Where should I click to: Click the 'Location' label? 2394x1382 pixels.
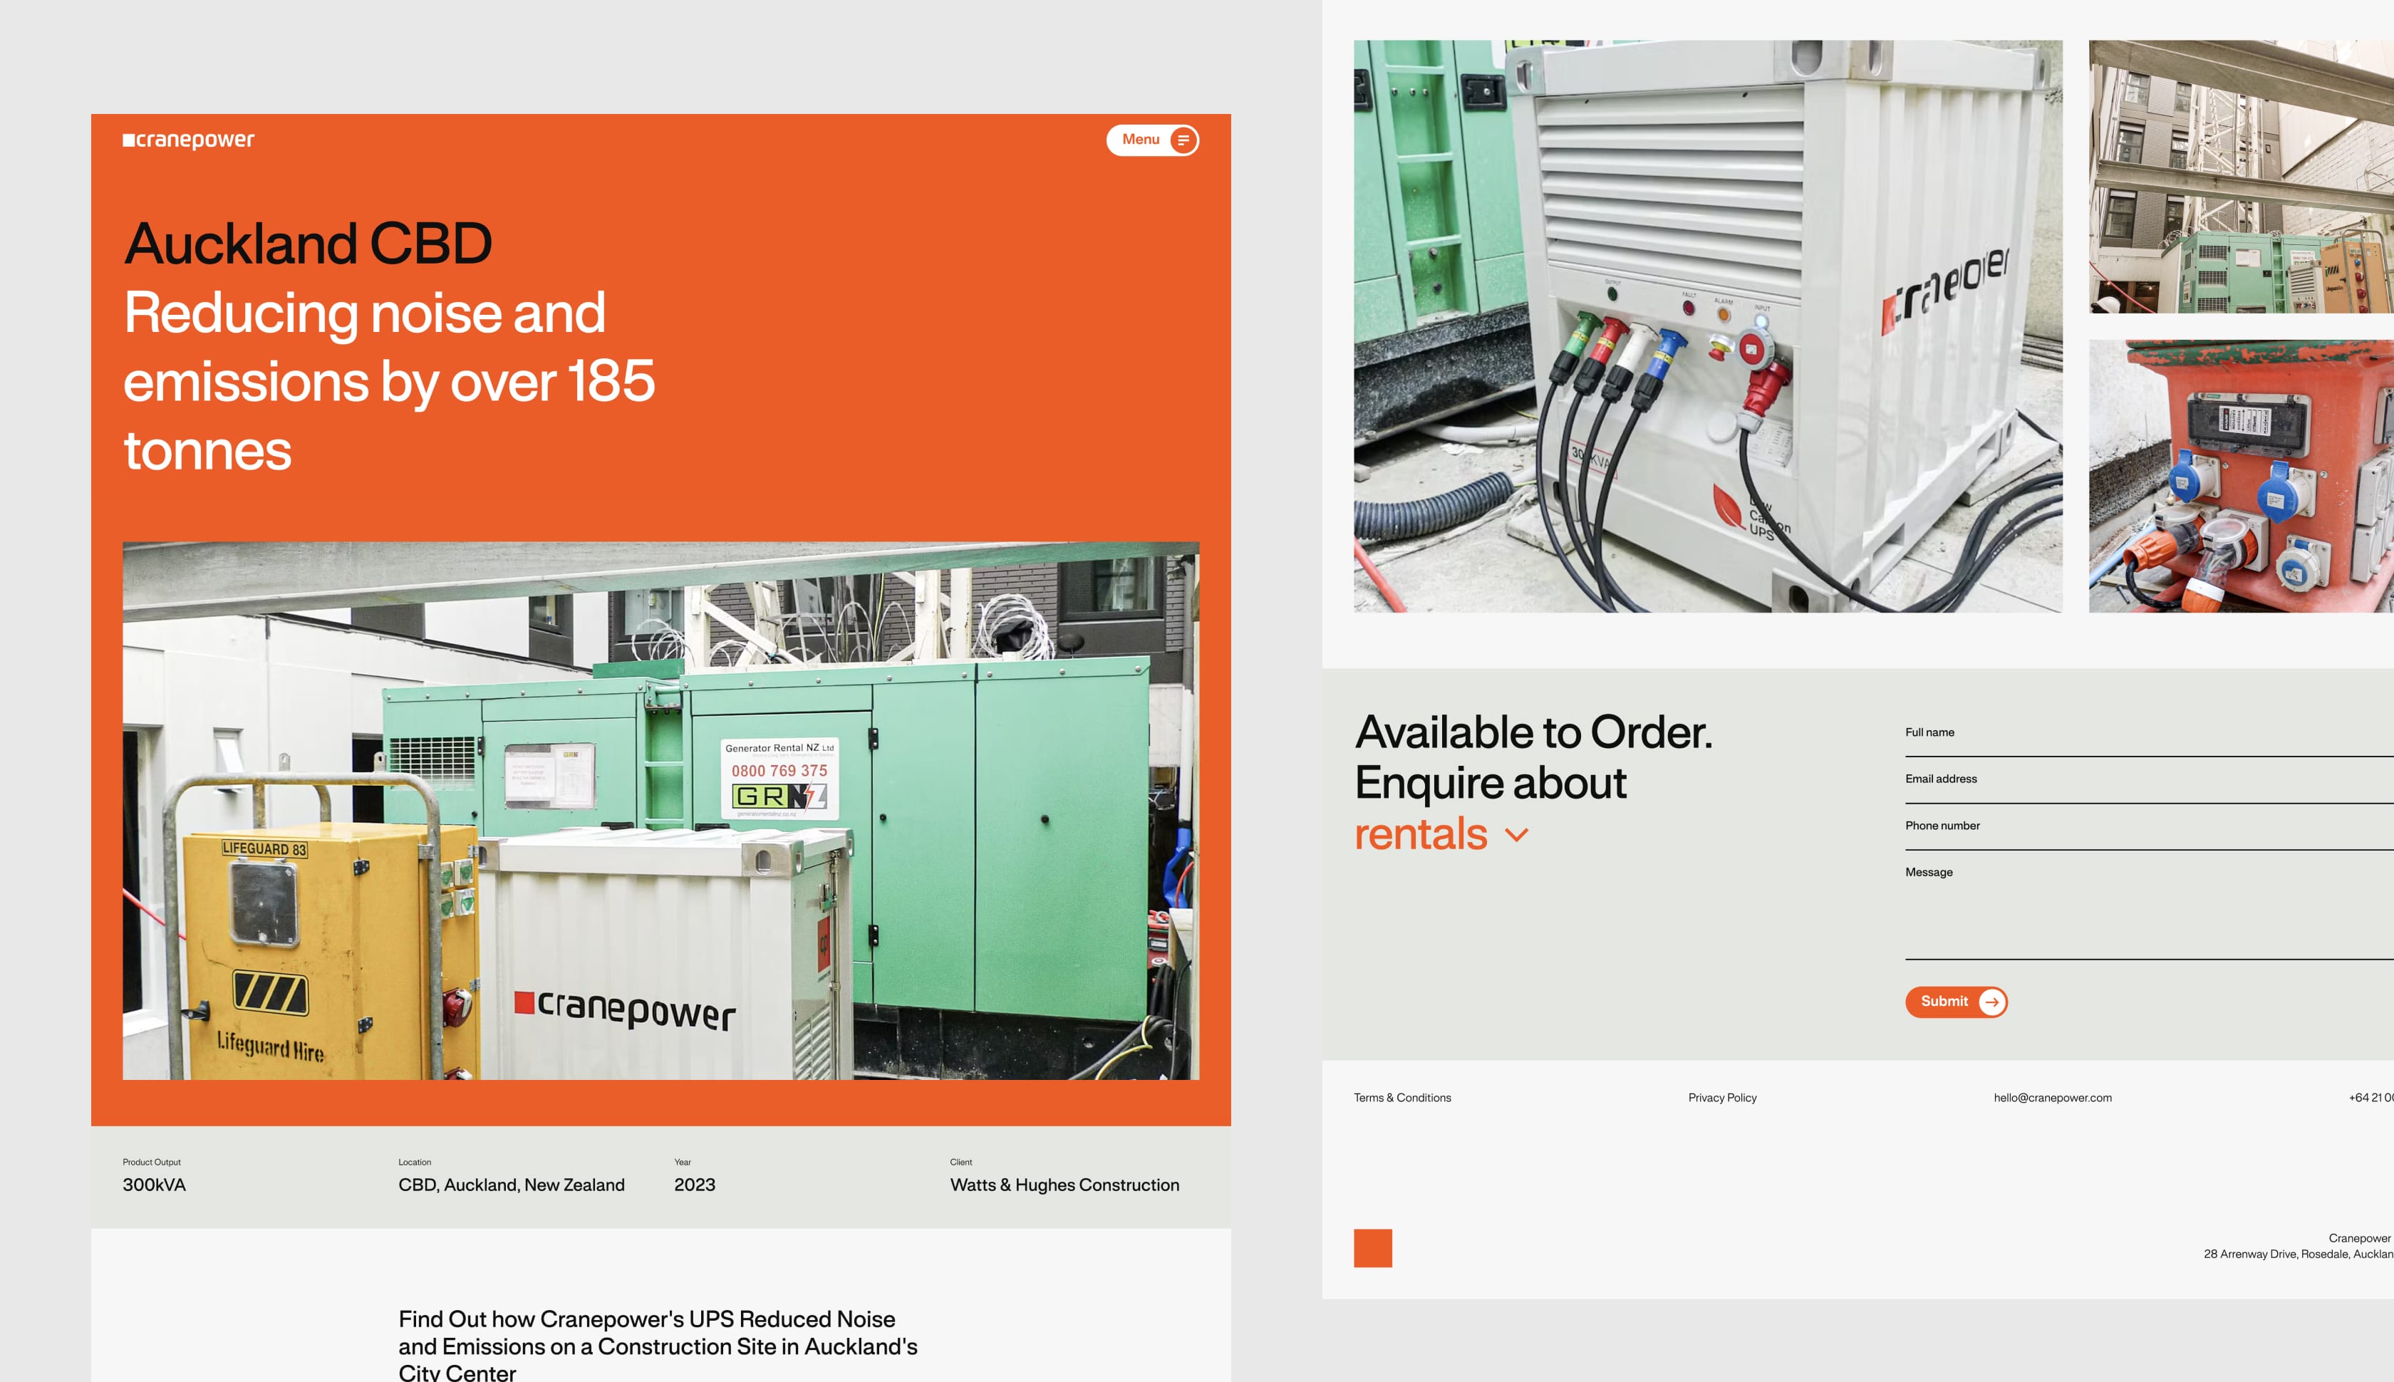click(x=415, y=1162)
